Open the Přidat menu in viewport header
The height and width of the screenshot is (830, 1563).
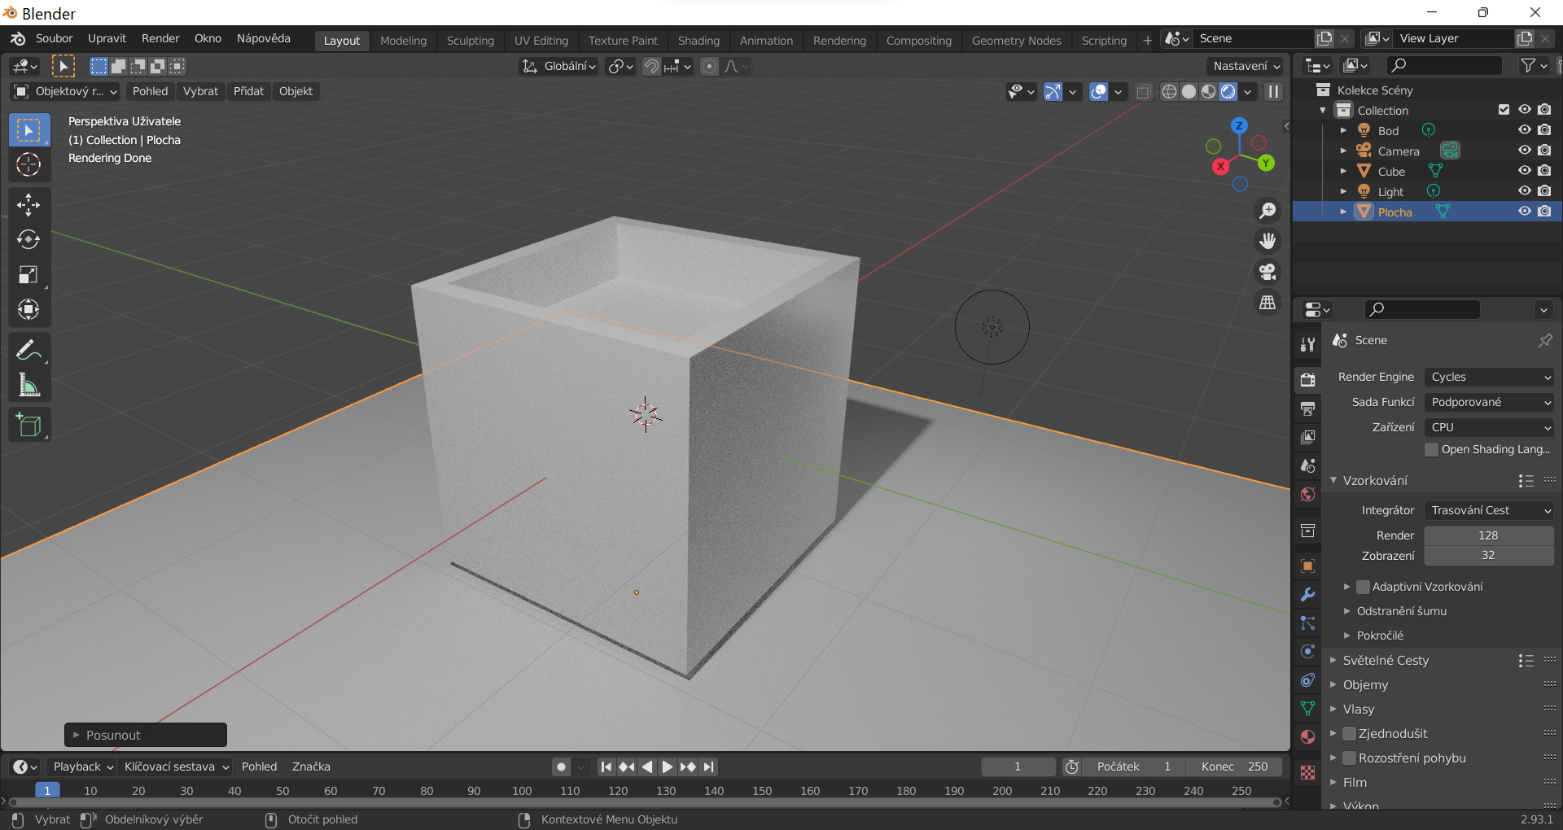click(x=248, y=91)
